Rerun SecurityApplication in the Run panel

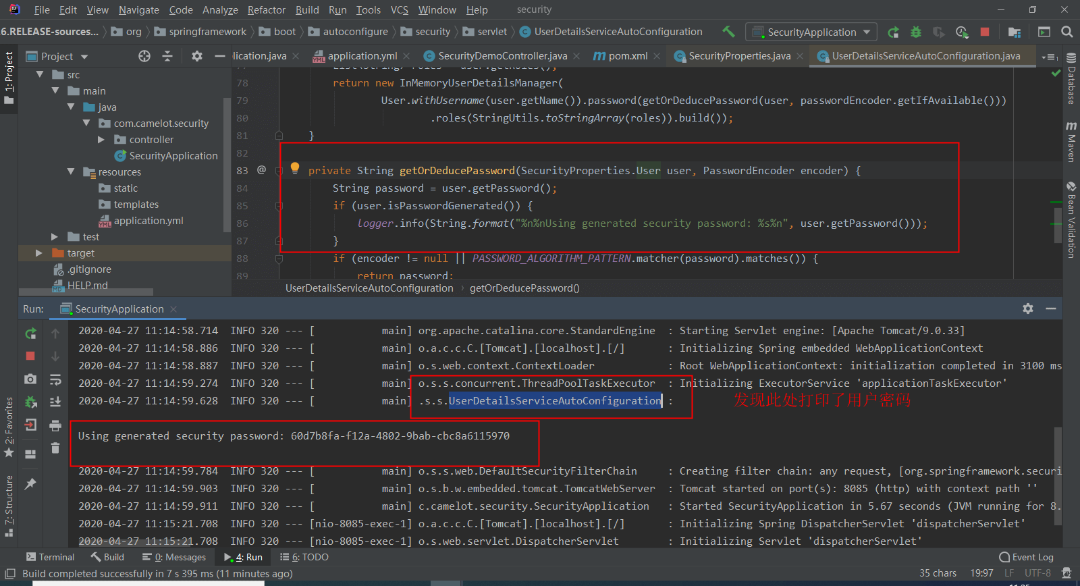[31, 333]
